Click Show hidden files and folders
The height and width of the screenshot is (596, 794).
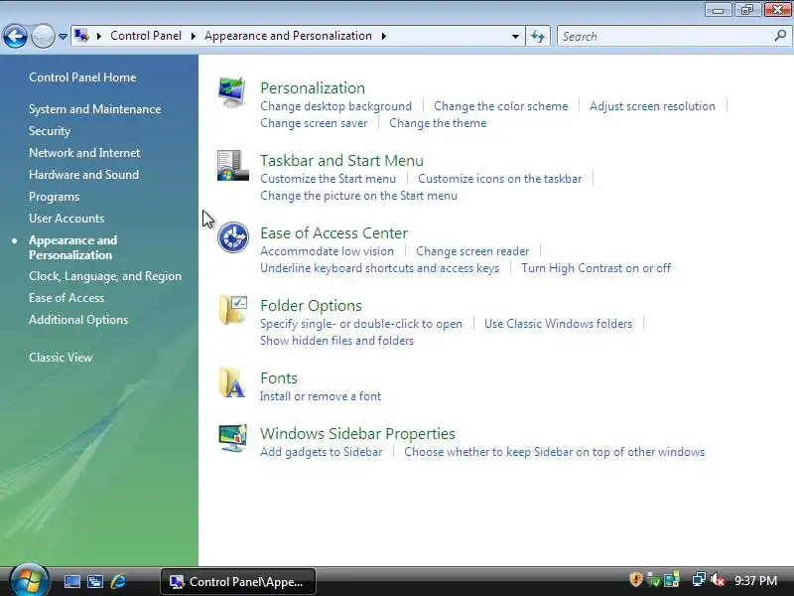(336, 341)
